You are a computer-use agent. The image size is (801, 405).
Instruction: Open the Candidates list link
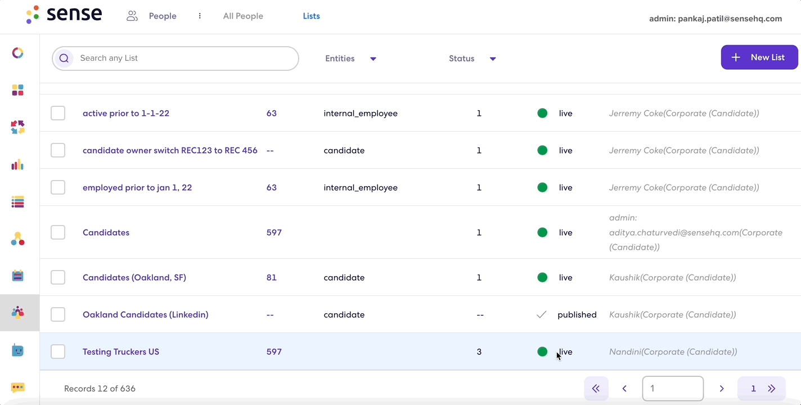(106, 232)
